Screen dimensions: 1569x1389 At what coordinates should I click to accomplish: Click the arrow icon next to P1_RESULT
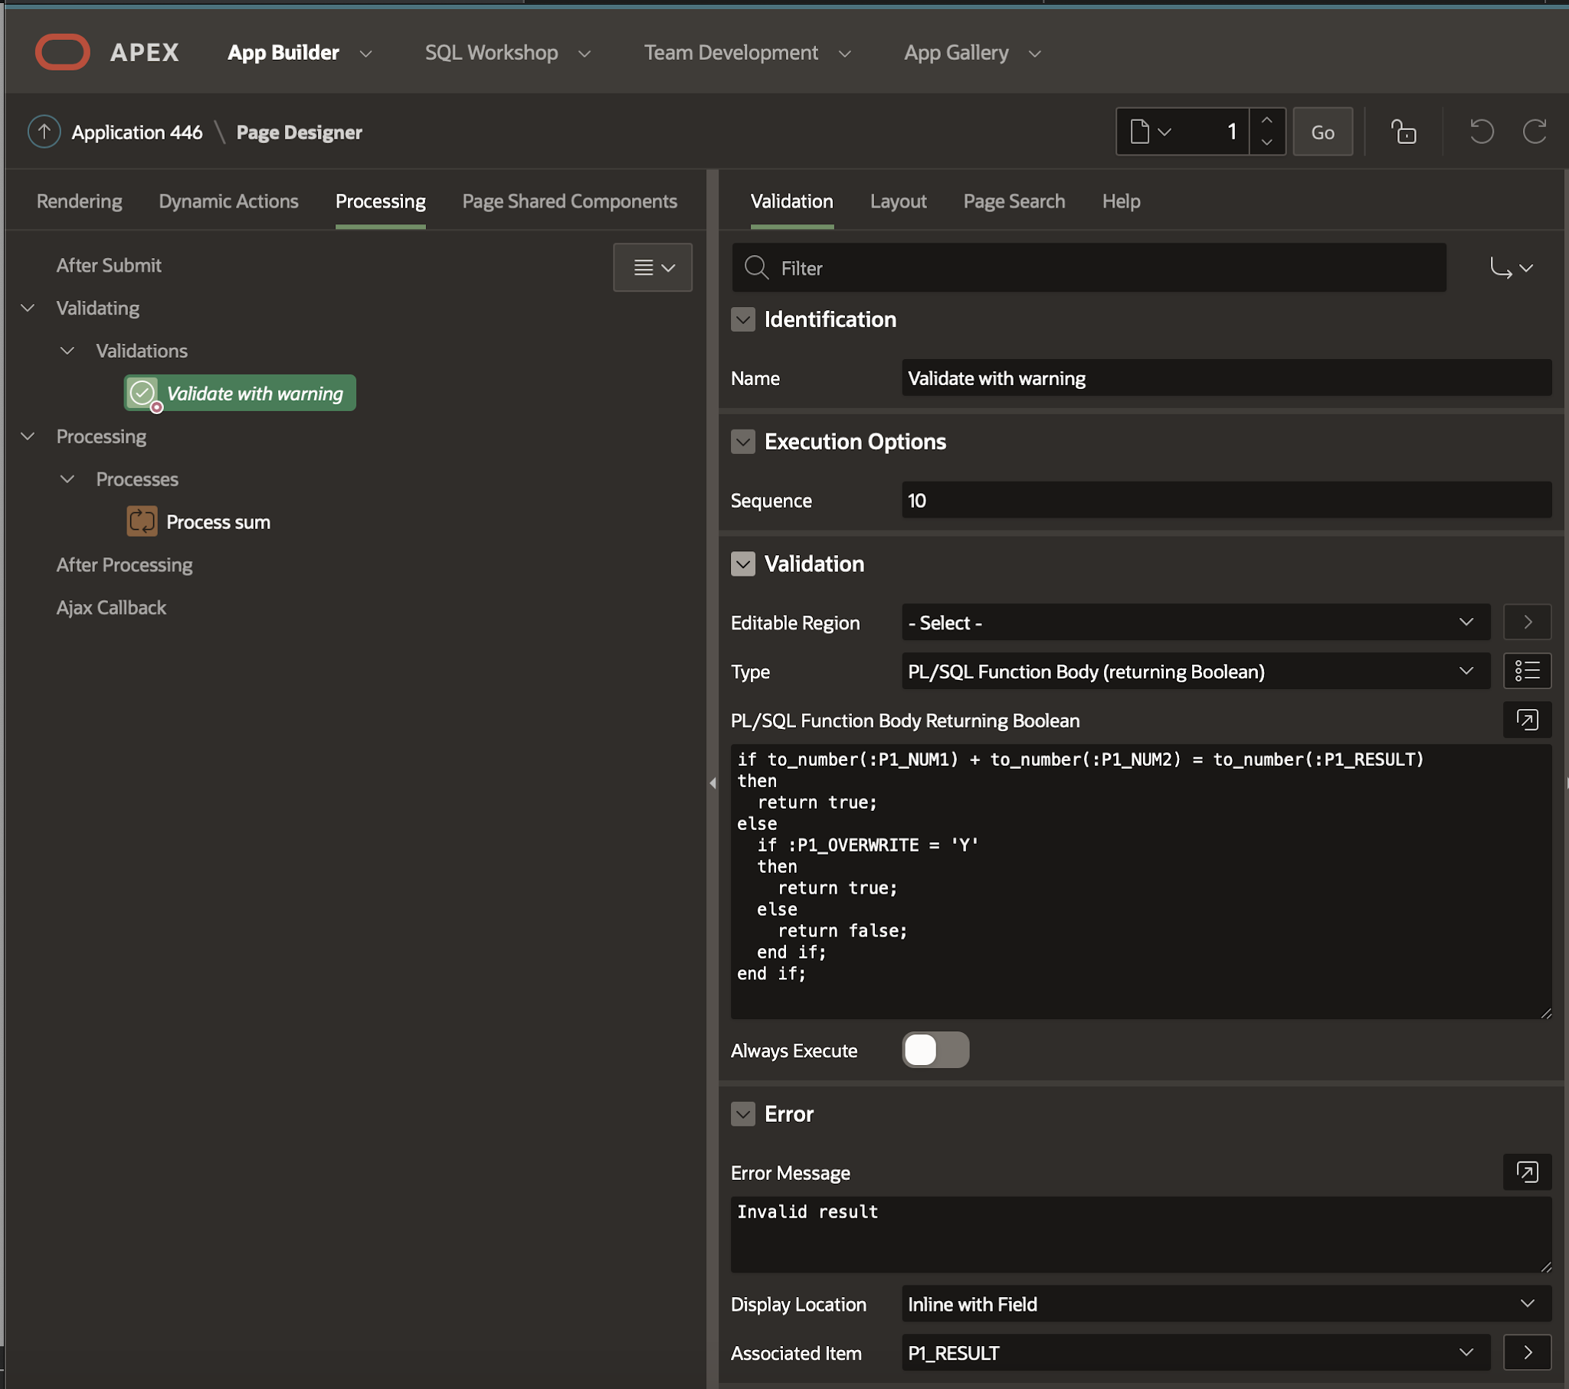(1528, 1353)
